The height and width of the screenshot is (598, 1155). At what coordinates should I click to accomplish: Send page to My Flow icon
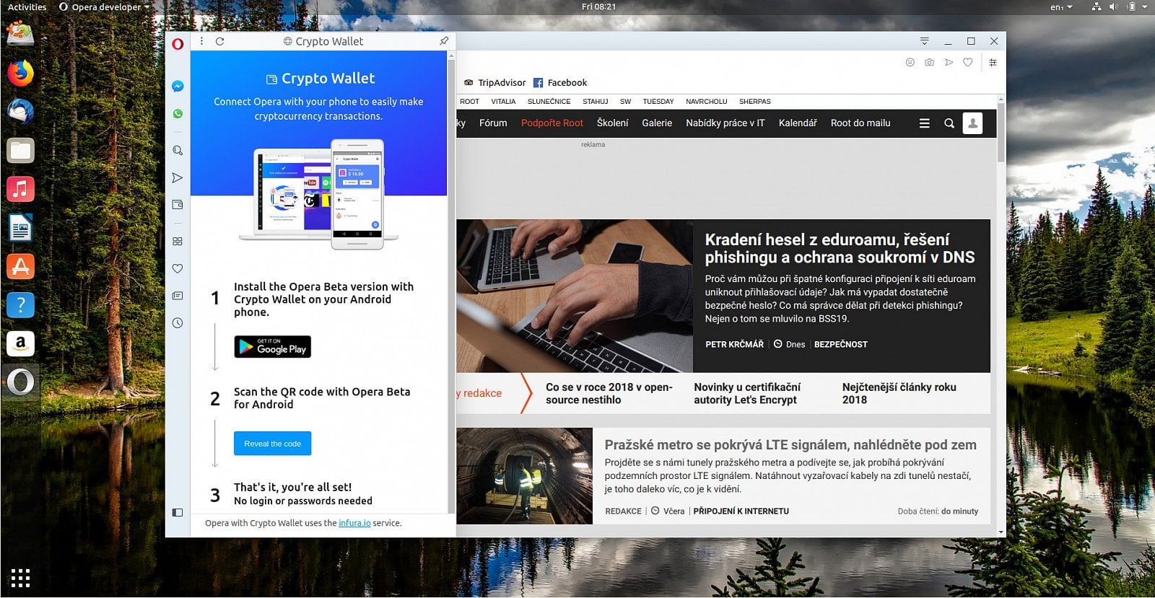point(949,63)
